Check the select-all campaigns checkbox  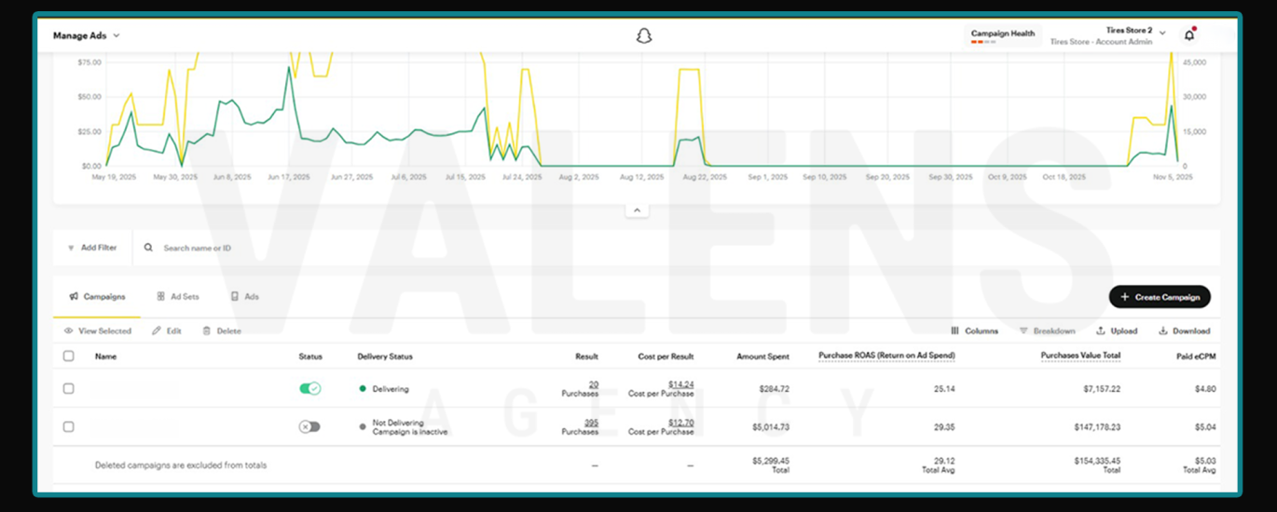69,356
